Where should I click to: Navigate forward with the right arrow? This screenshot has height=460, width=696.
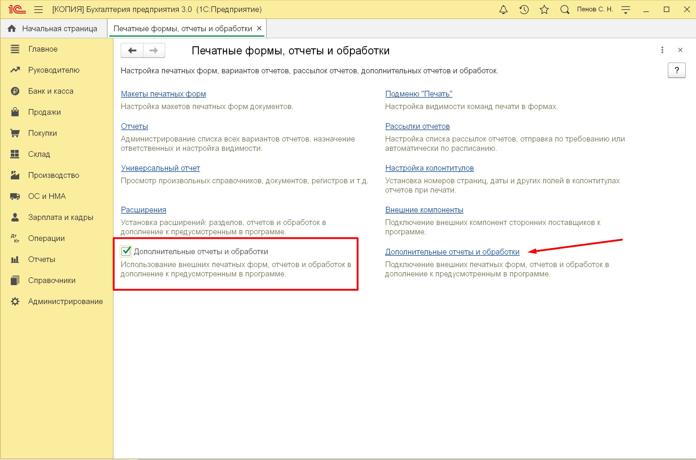[x=154, y=50]
